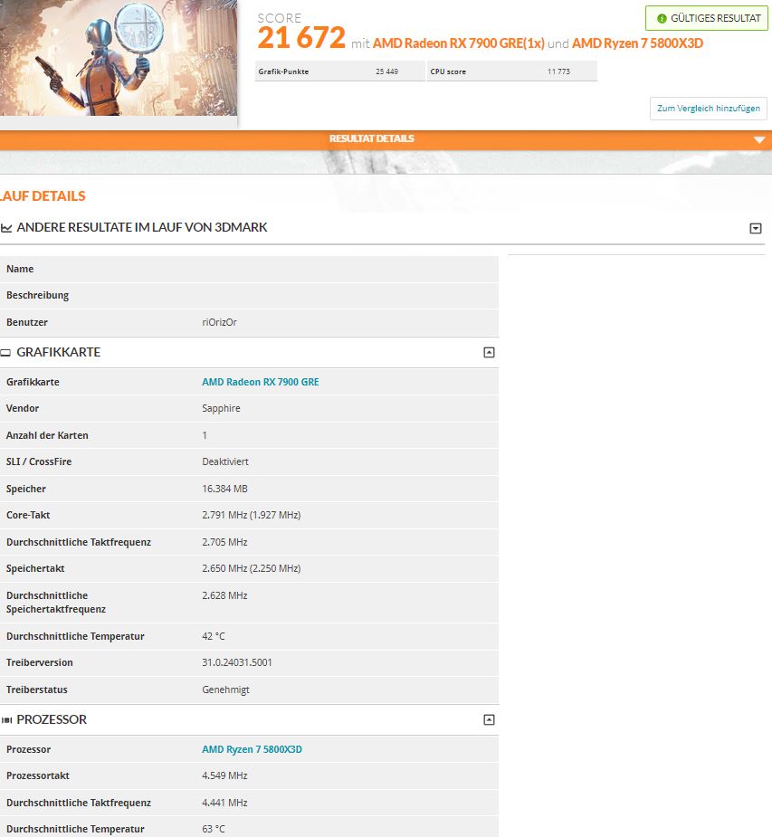This screenshot has height=837, width=772.
Task: Click the Lauf Details heading
Action: tap(43, 196)
